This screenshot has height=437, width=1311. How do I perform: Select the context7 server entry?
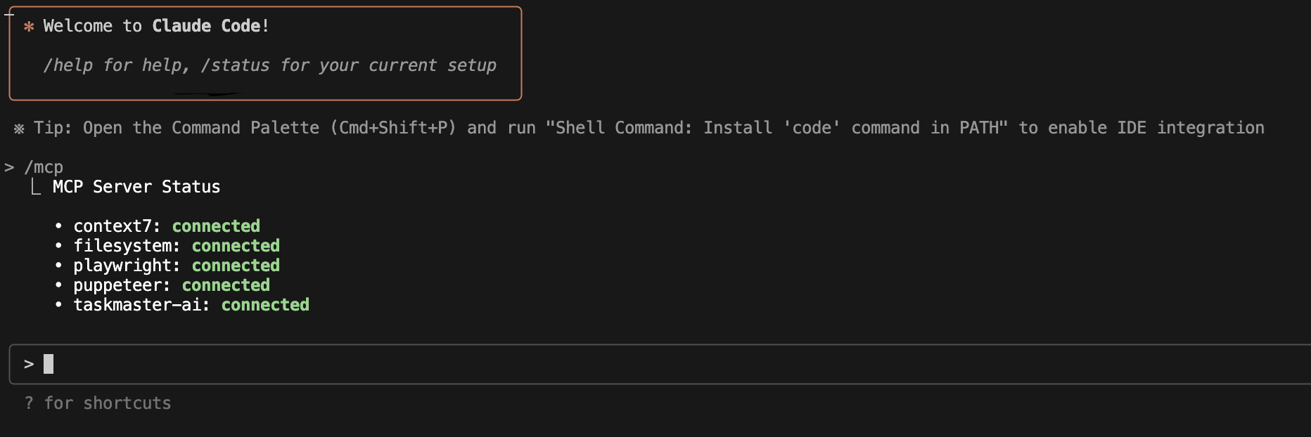tap(117, 226)
